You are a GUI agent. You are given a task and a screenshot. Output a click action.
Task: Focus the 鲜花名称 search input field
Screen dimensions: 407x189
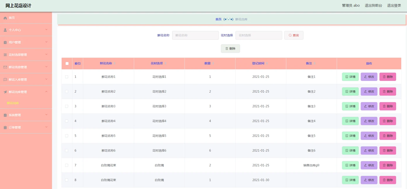[195, 35]
